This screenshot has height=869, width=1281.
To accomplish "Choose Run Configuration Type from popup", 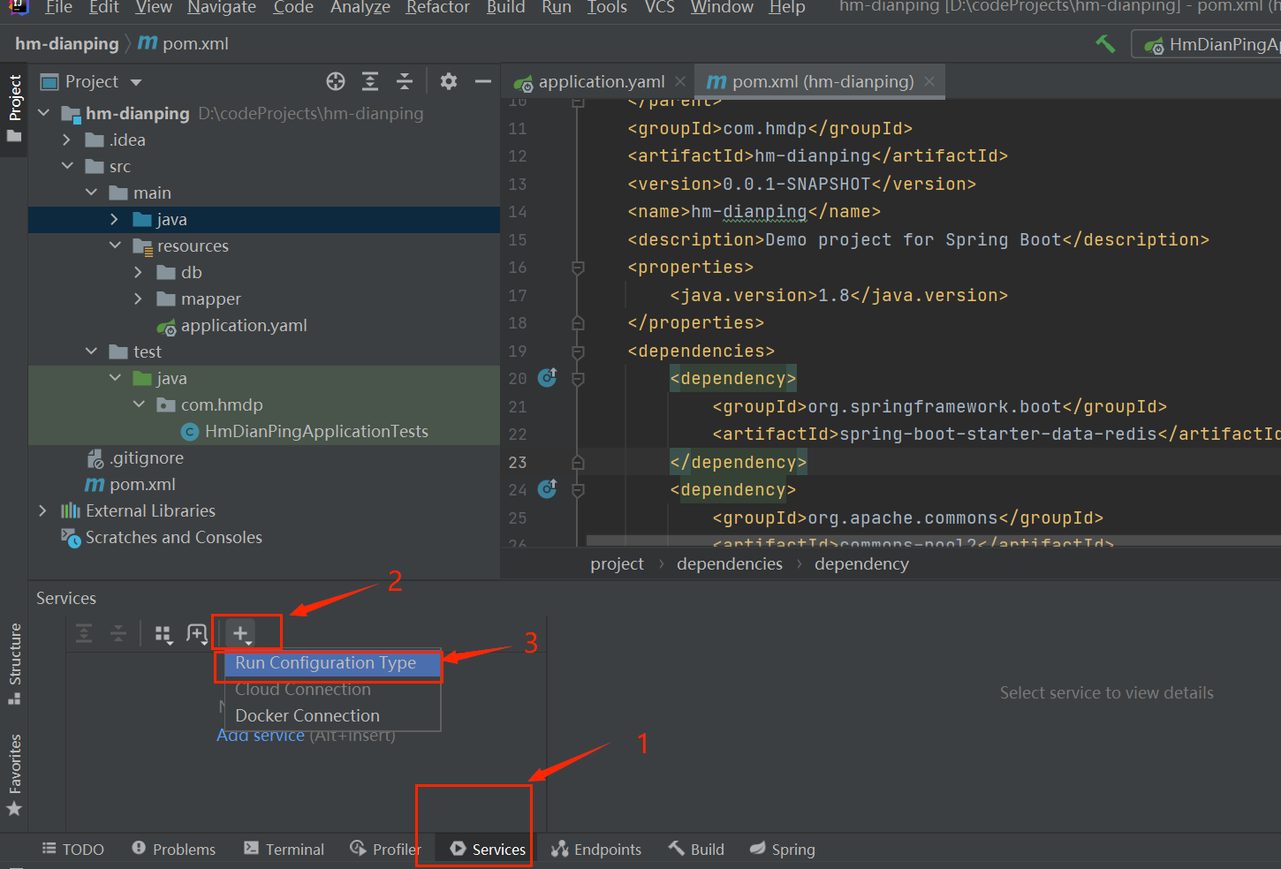I will (x=332, y=663).
